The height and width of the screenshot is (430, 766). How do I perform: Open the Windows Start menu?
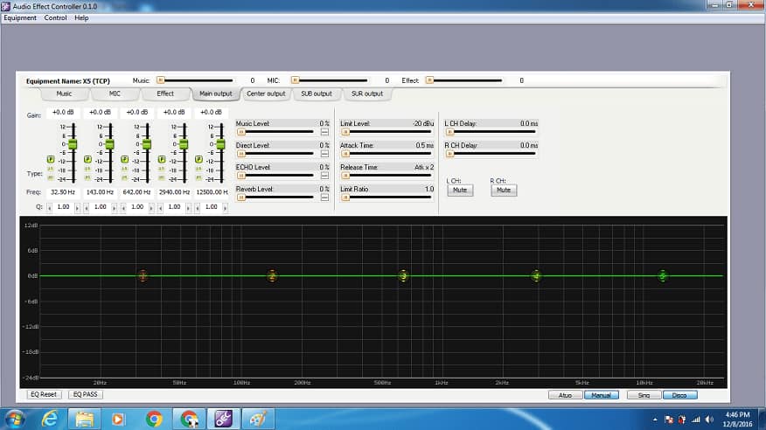pos(14,420)
